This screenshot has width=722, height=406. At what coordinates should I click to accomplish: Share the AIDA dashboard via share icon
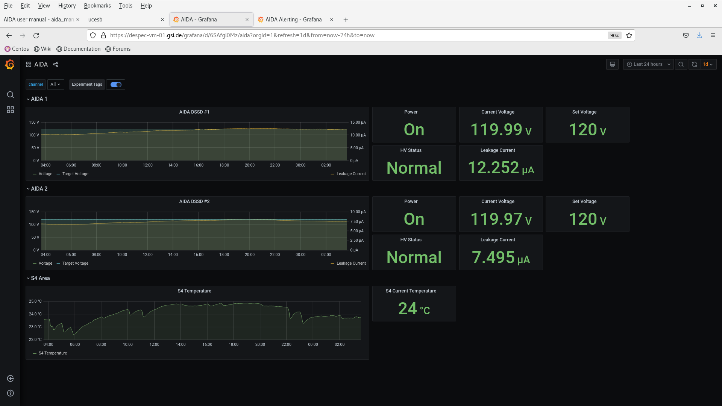point(56,64)
